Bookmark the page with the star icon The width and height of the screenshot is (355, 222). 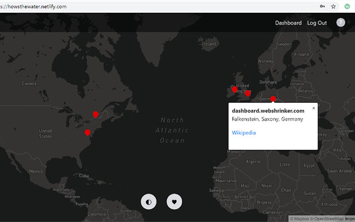click(333, 6)
